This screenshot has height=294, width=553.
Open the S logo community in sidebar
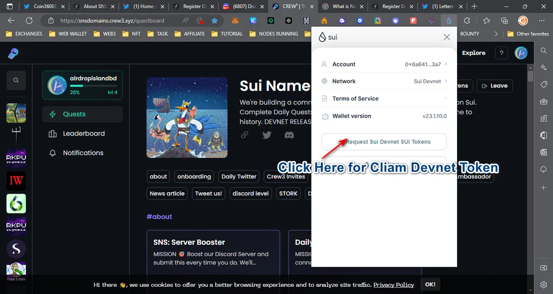coord(16,249)
